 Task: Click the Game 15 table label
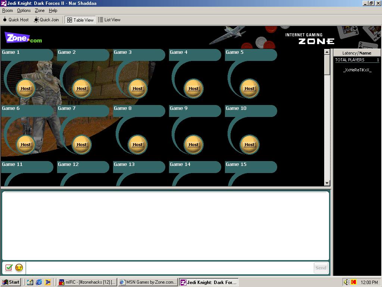pyautogui.click(x=236, y=164)
